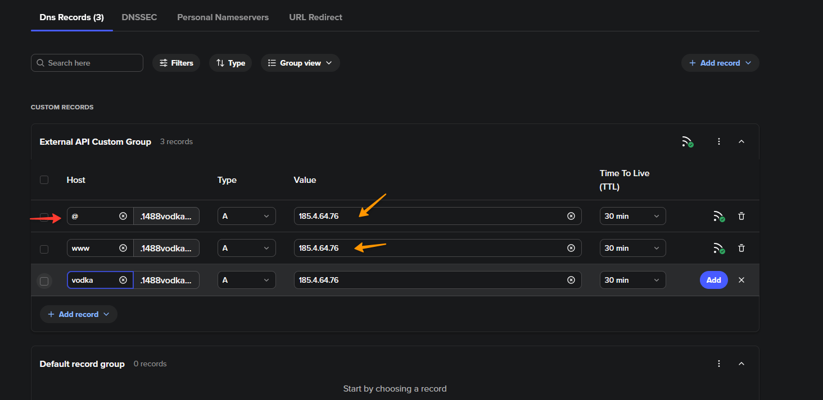Switch to the DNSSEC tab
This screenshot has height=400, width=823.
coord(139,17)
